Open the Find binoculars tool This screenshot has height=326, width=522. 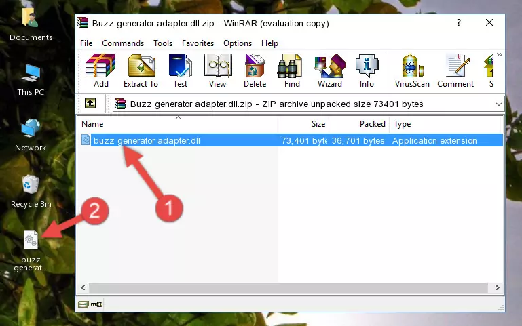(292, 70)
